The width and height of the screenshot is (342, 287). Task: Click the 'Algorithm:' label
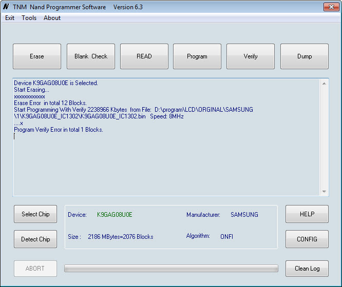pos(198,236)
